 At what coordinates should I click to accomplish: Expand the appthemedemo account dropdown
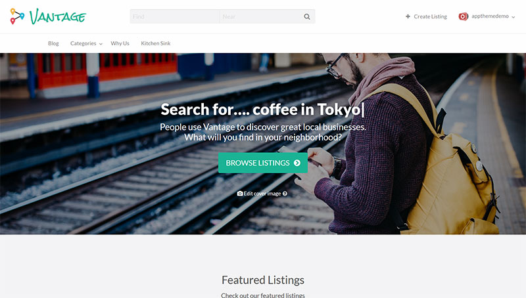click(x=514, y=17)
